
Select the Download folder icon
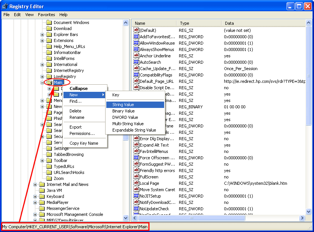(49, 28)
